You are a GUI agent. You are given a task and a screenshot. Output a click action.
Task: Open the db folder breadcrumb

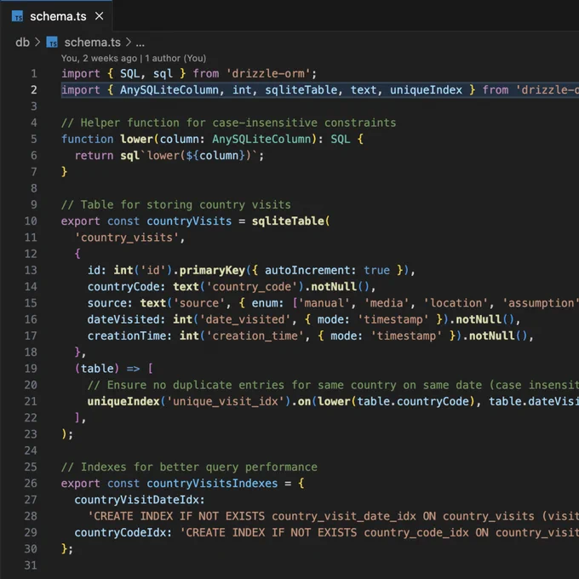tap(22, 43)
